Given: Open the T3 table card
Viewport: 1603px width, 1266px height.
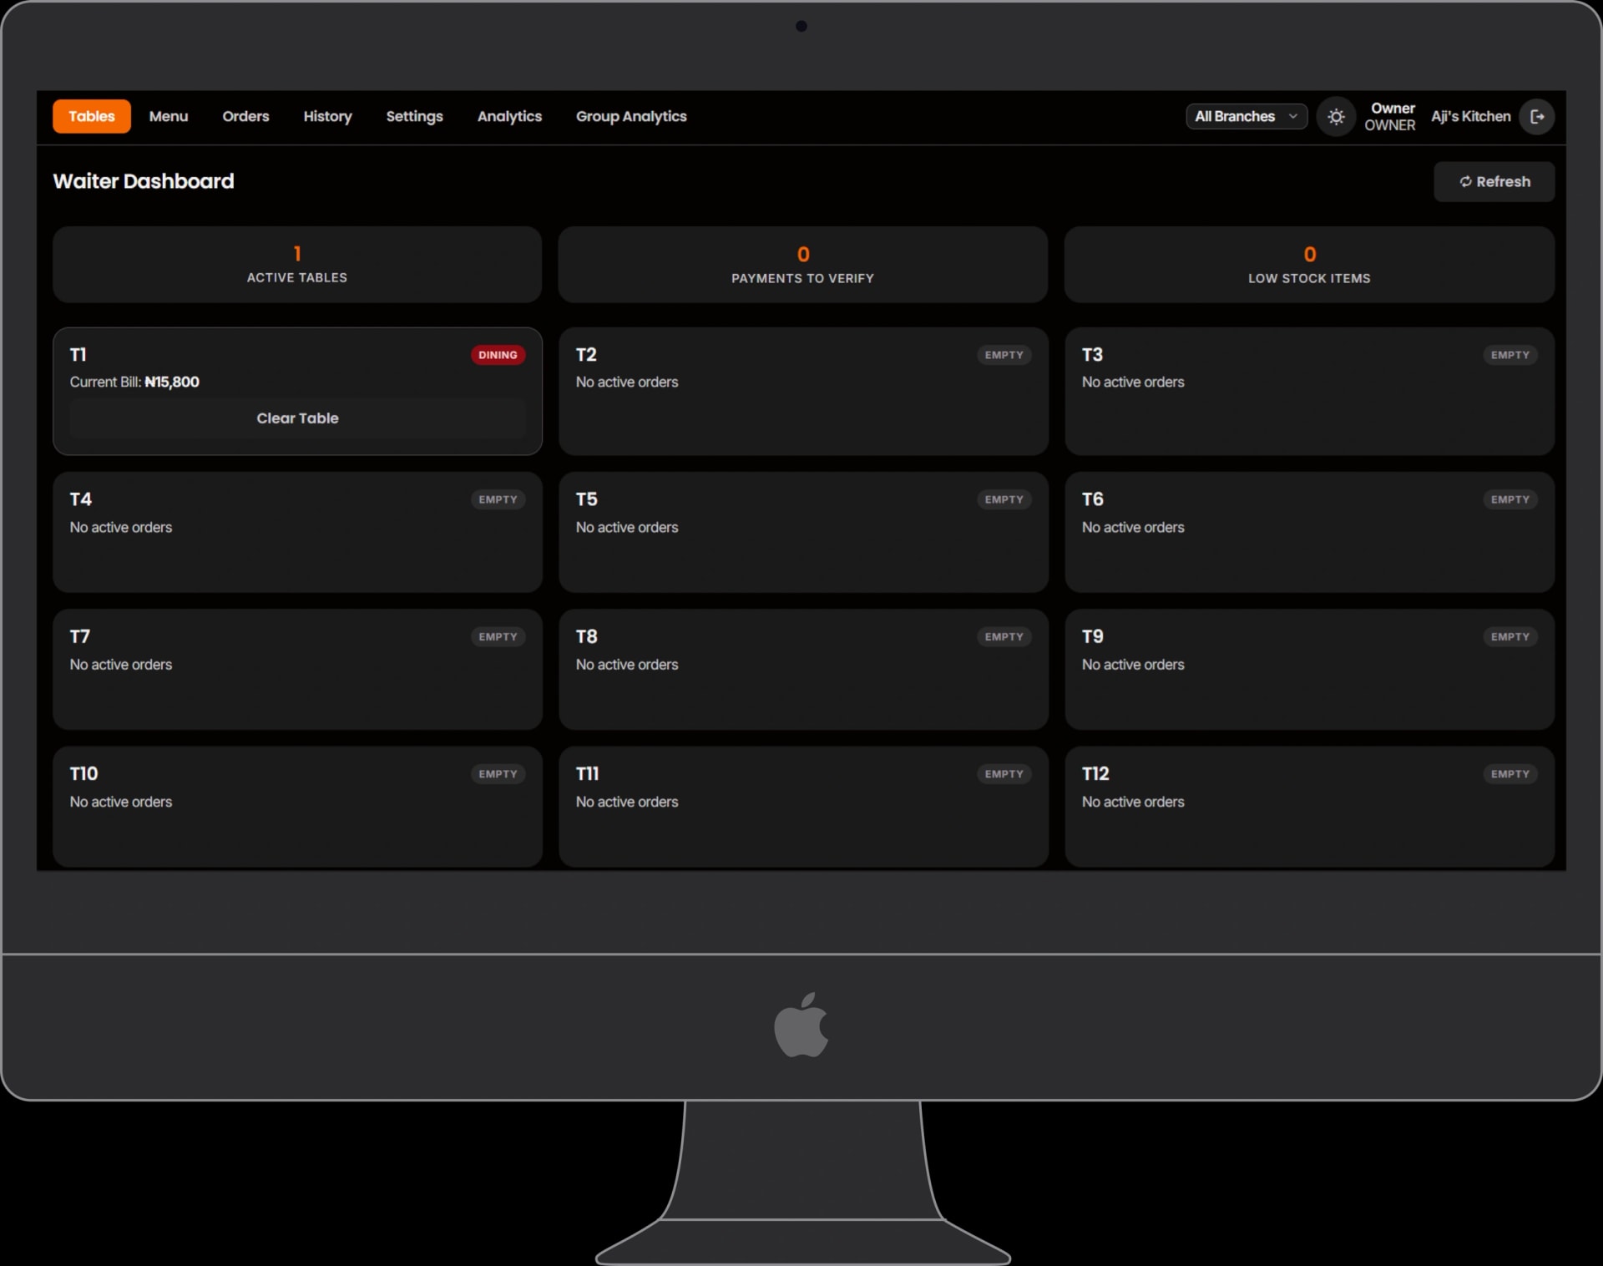Looking at the screenshot, I should pos(1309,392).
